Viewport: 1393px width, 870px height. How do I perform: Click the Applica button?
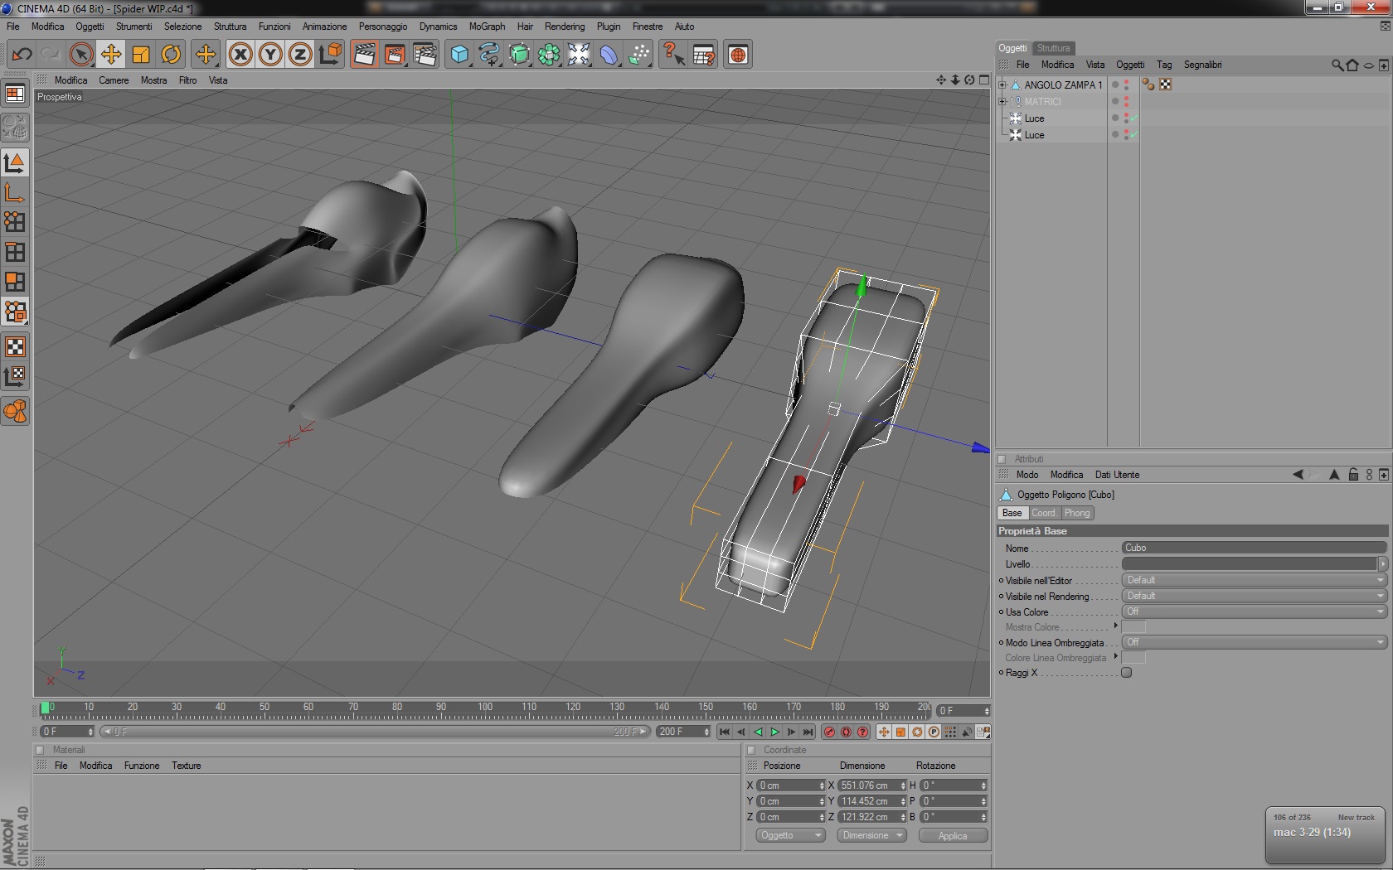(x=953, y=835)
